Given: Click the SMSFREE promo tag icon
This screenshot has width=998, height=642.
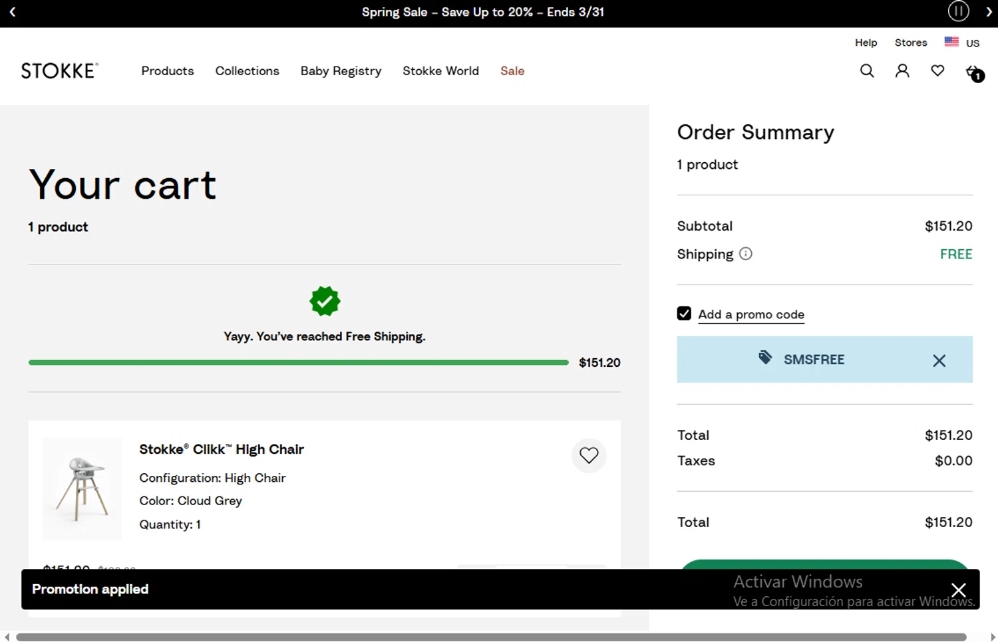Looking at the screenshot, I should pos(765,358).
